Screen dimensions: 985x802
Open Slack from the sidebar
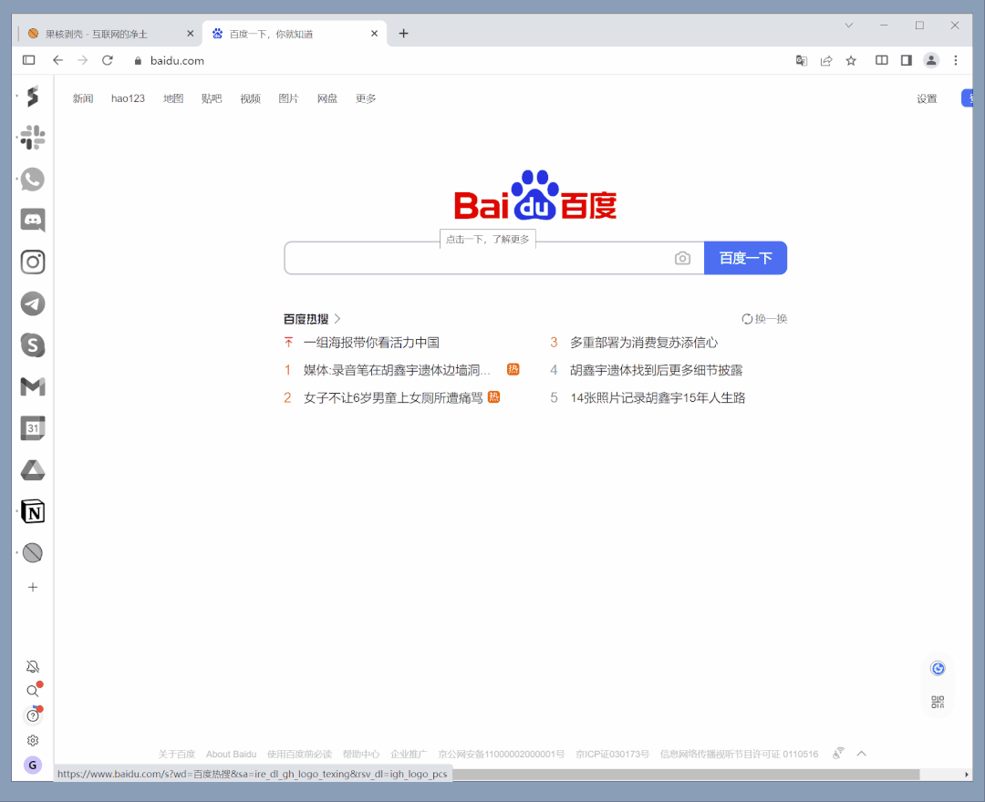point(33,138)
